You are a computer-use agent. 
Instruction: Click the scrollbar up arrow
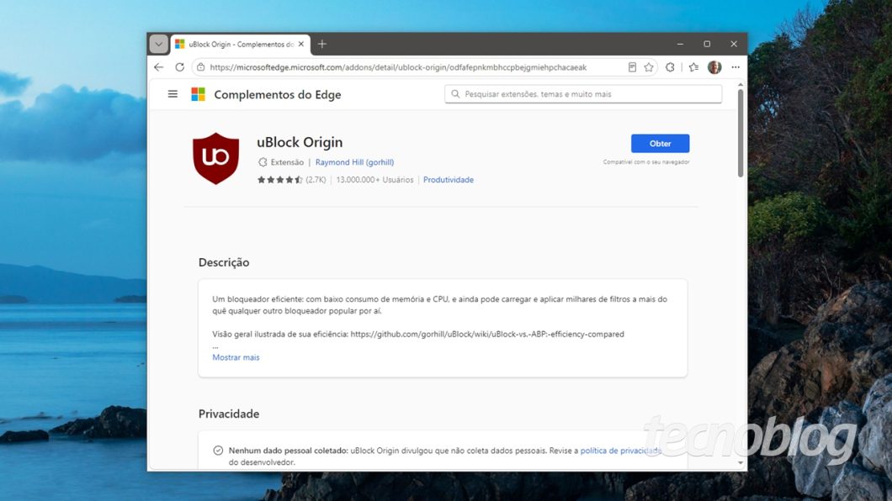[x=741, y=85]
